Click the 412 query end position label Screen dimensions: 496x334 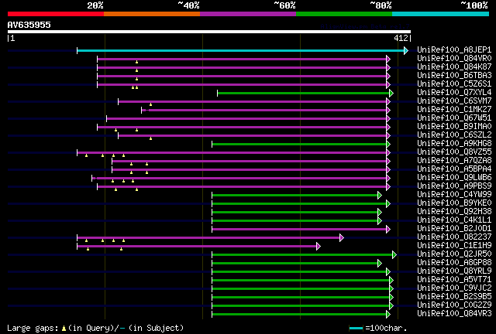pos(401,38)
